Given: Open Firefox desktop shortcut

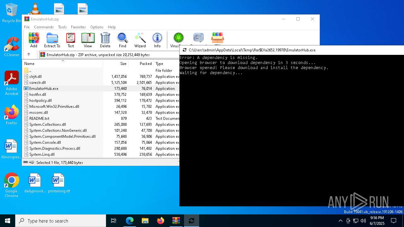Looking at the screenshot, I should pyautogui.click(x=12, y=115).
